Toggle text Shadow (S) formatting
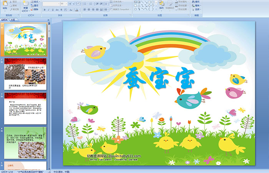Image resolution: width=269 pixels, height=173 pixels. pyautogui.click(x=61, y=10)
